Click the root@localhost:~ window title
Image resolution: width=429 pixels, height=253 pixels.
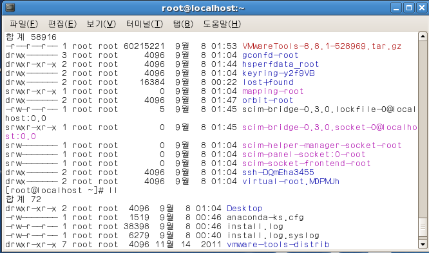(204, 8)
